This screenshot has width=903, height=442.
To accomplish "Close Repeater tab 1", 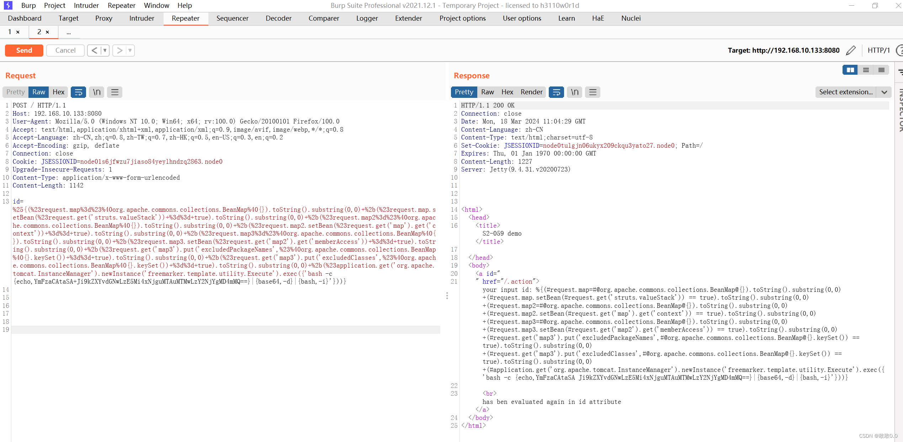I will 18,32.
